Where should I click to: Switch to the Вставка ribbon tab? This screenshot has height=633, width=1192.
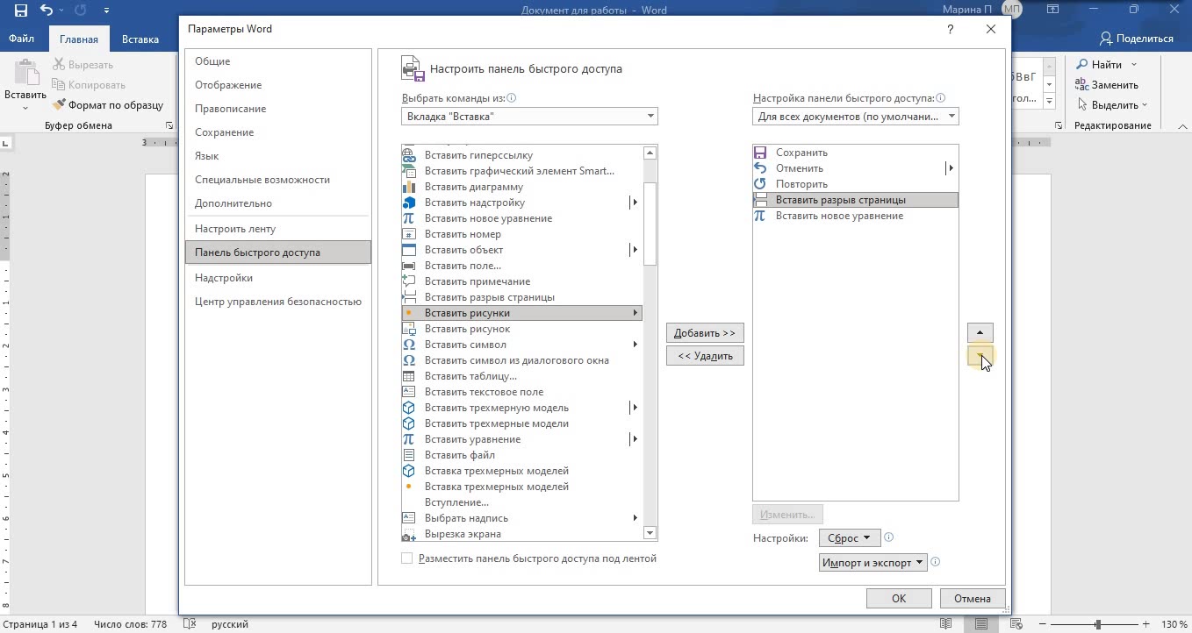click(140, 39)
